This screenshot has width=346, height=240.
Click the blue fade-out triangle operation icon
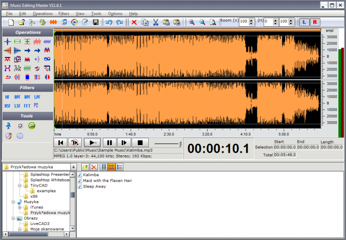point(18,51)
